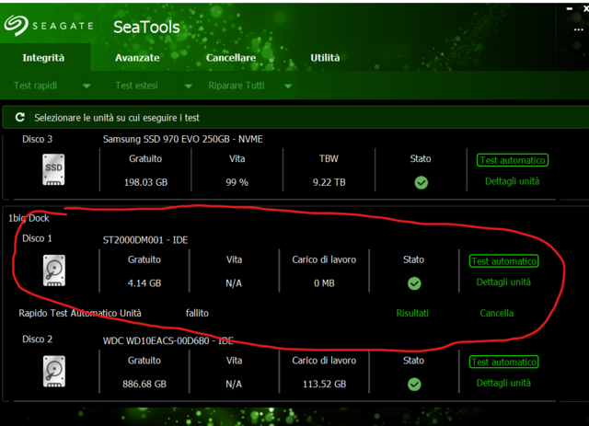Select the Samsung SSD 970 EVO drive icon
Viewport: 589px width, 426px height.
[53, 169]
